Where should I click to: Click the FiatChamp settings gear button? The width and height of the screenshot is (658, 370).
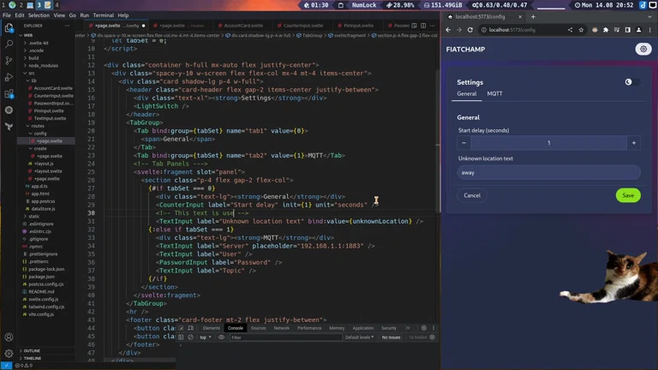click(x=643, y=50)
